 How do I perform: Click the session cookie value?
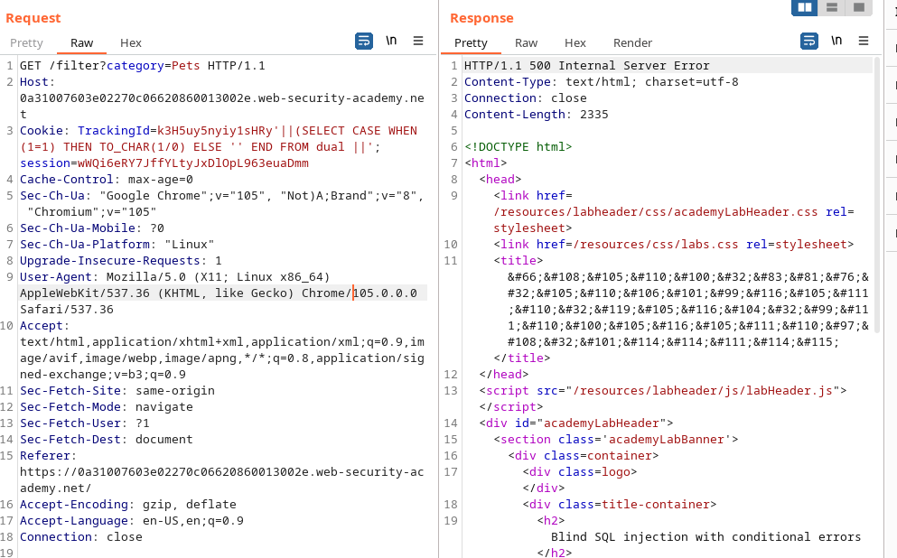[x=192, y=163]
